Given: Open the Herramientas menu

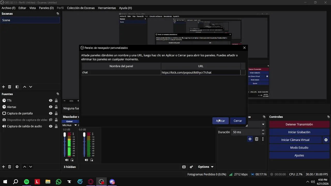Looking at the screenshot, I should [x=107, y=8].
